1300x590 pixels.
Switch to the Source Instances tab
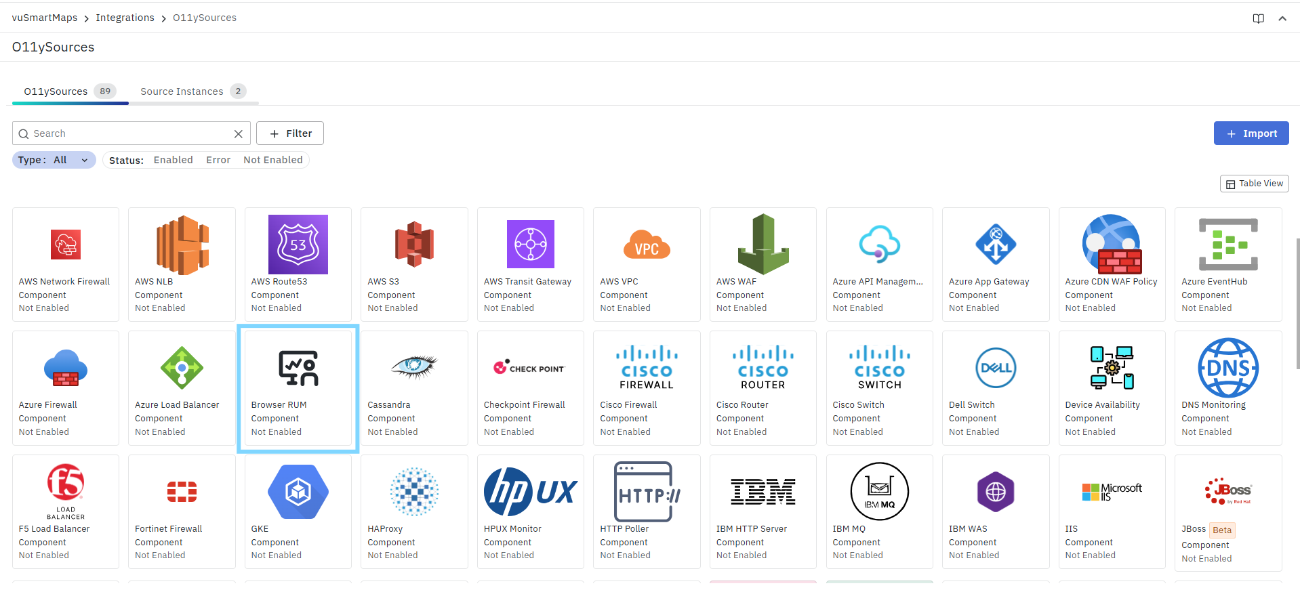click(182, 91)
